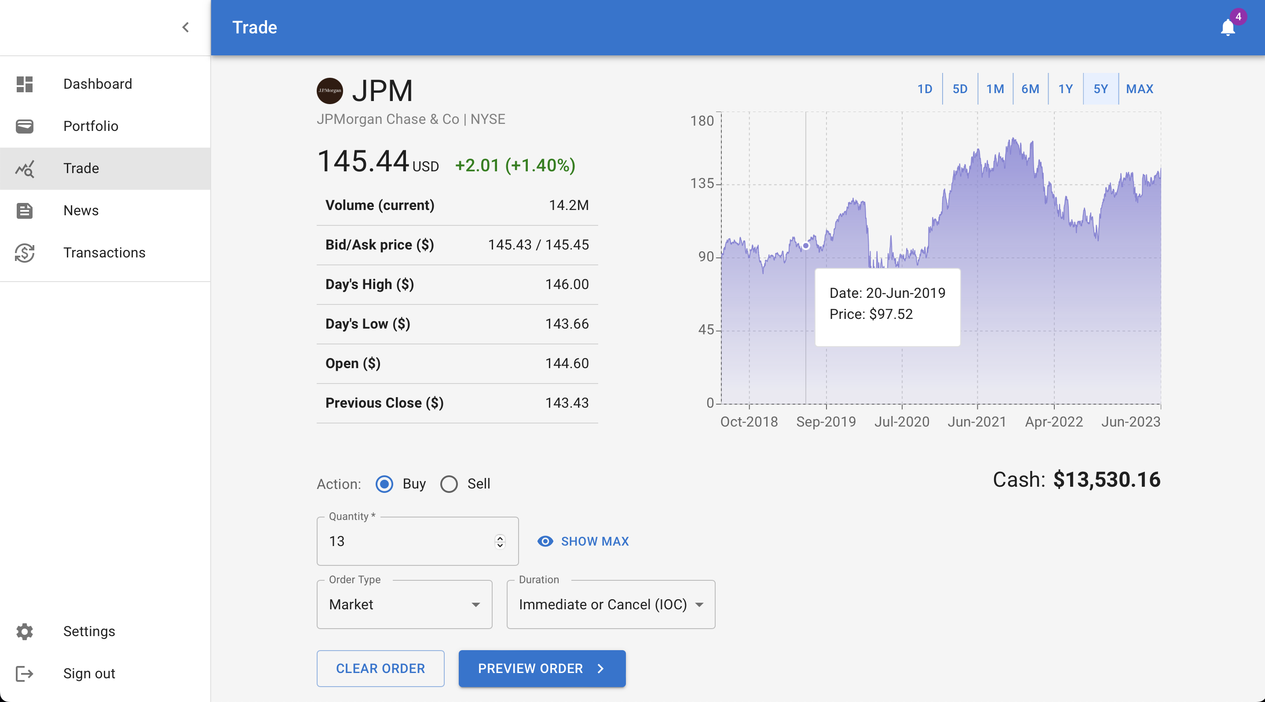This screenshot has height=702, width=1265.
Task: Click the Dashboard grid icon
Action: [x=25, y=84]
